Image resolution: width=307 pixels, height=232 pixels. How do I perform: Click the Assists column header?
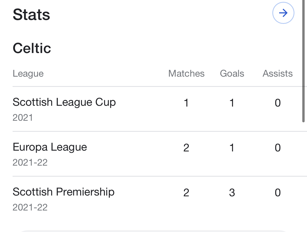(x=278, y=73)
